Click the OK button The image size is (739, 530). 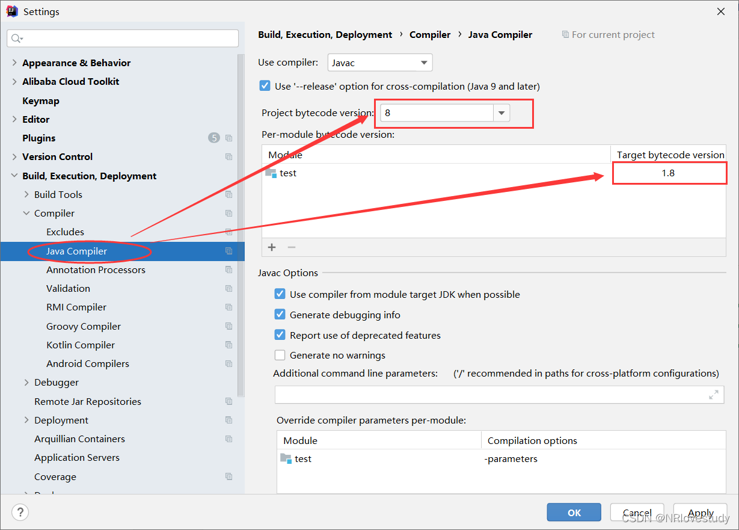(x=574, y=513)
